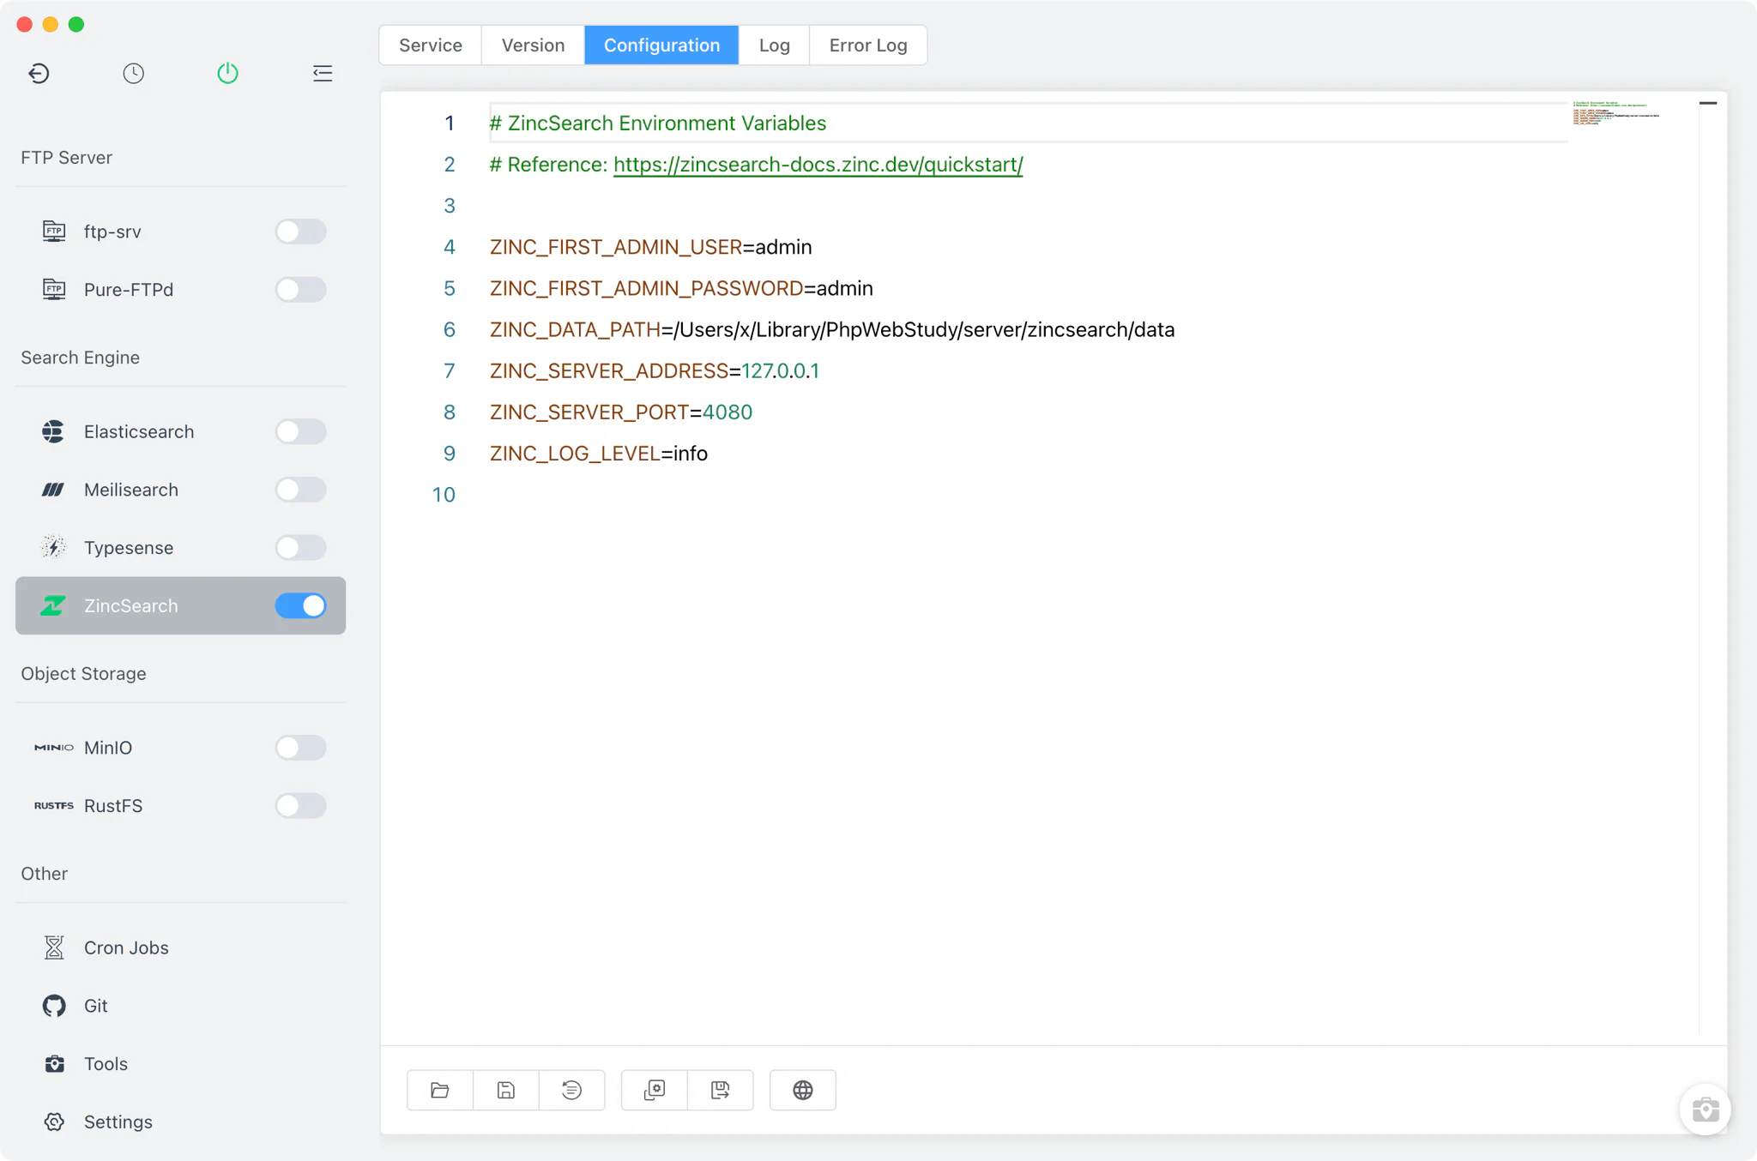Select the MinIO label in the sidebar
Screen dimensions: 1757x1161
tap(108, 748)
